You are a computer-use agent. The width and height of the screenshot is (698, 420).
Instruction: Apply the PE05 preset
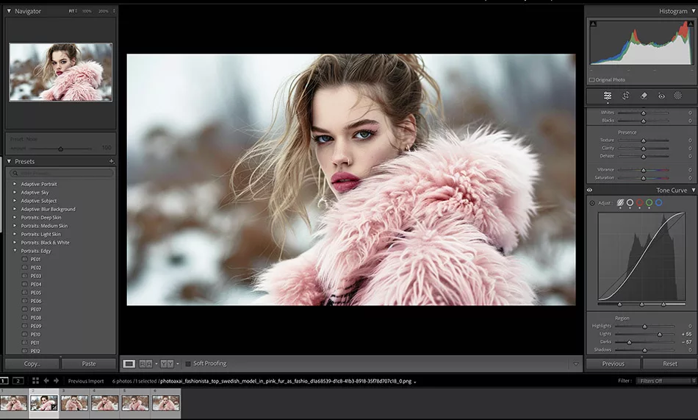pos(35,293)
